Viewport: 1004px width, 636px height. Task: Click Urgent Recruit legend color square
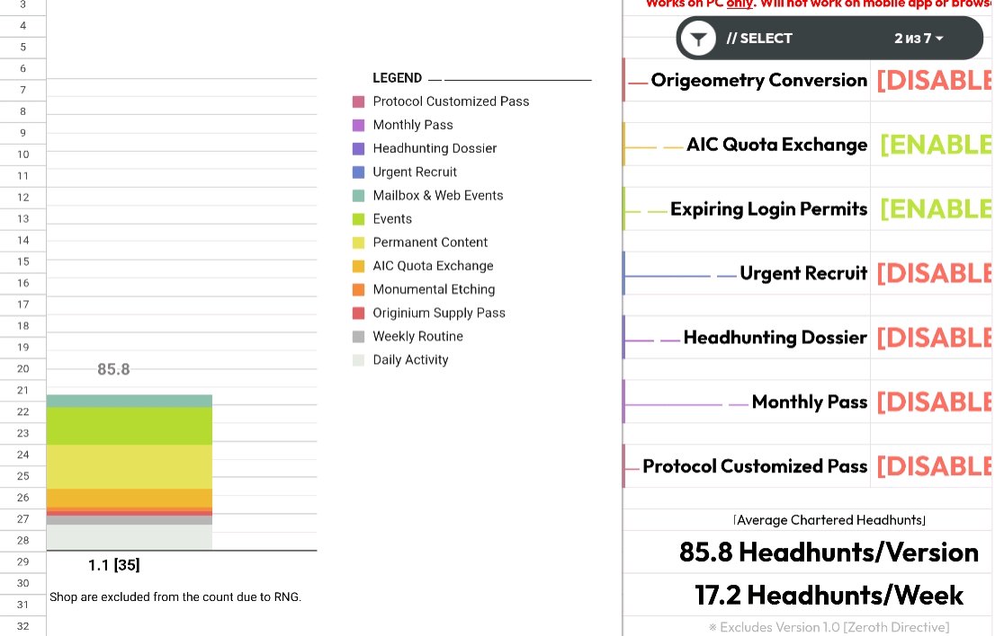click(358, 172)
